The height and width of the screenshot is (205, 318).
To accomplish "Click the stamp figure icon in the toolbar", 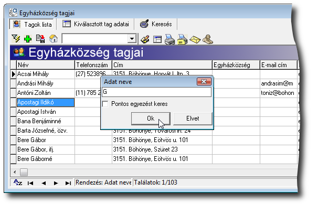I will point(208,39).
